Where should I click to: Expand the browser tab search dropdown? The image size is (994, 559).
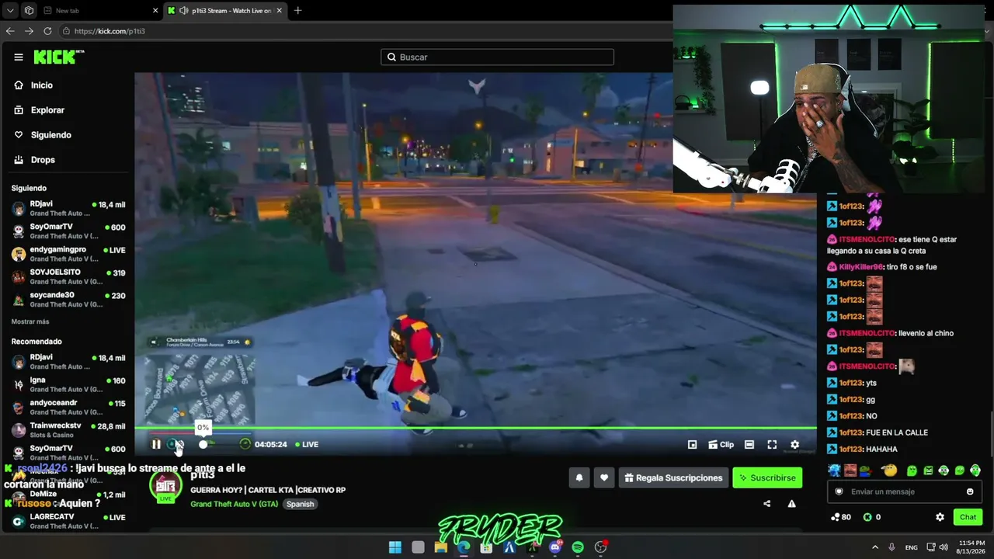10,11
